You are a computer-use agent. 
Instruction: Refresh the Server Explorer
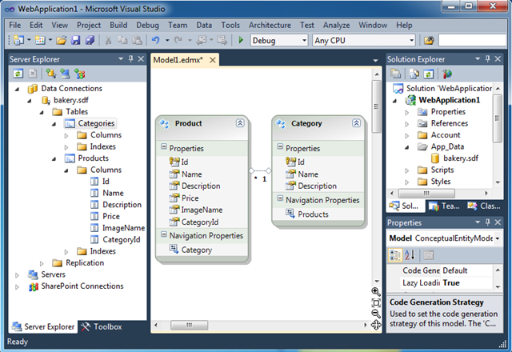tap(18, 74)
